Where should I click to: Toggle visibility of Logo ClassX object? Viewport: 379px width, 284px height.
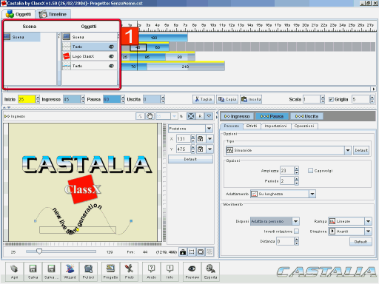[111, 56]
